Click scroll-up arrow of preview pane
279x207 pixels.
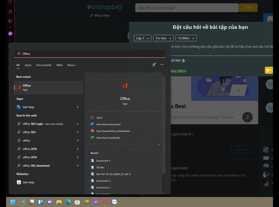coord(164,74)
